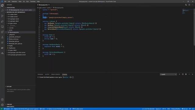The image size is (195, 110).
Task: Open the Docker view in activity bar
Action: (2, 48)
